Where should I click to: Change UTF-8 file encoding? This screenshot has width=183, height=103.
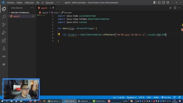click(142, 97)
